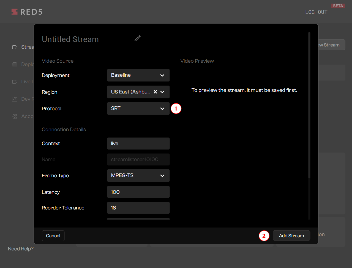Click the Protocol label
Image resolution: width=352 pixels, height=268 pixels.
pos(51,109)
